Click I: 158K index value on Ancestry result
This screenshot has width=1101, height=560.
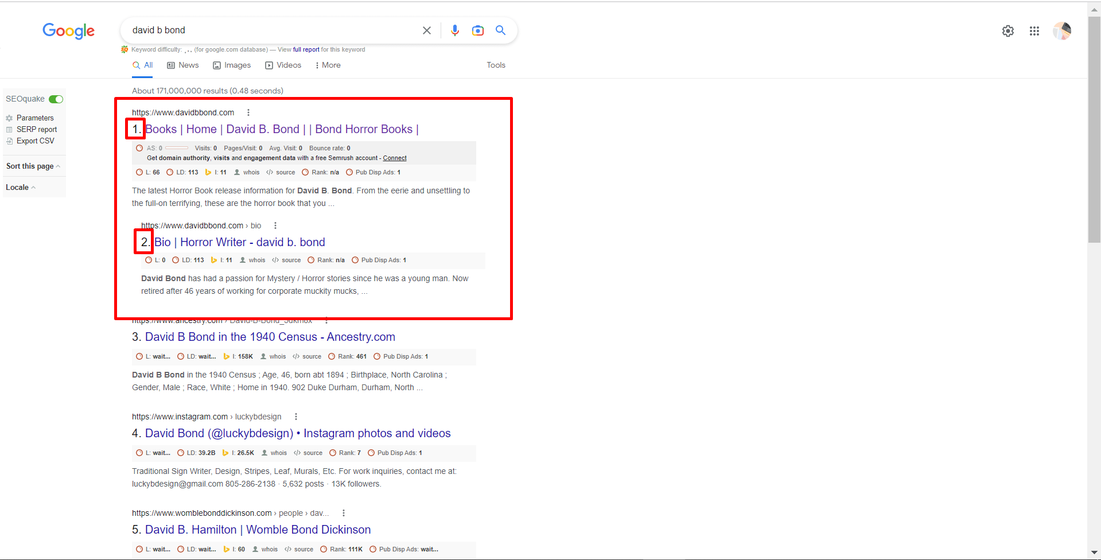[x=238, y=356]
